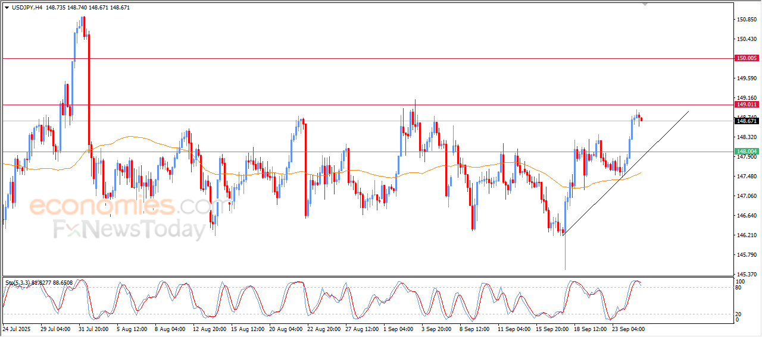This screenshot has width=762, height=337.
Task: Click the 146.210 price axis value
Action: click(747, 235)
